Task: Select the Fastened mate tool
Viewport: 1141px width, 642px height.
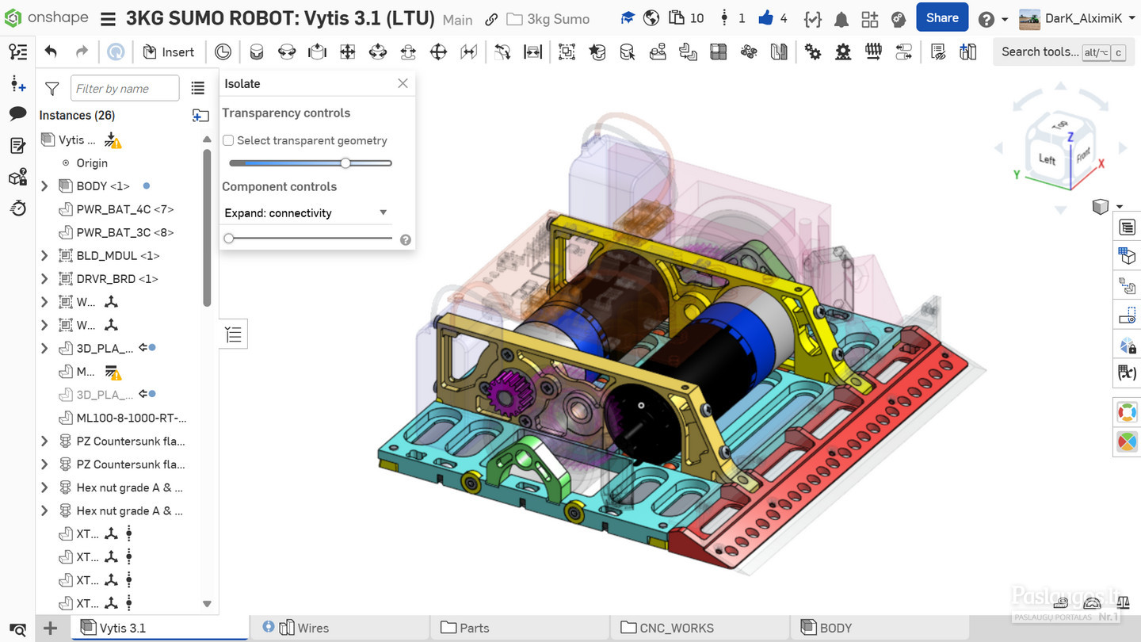Action: (x=256, y=52)
